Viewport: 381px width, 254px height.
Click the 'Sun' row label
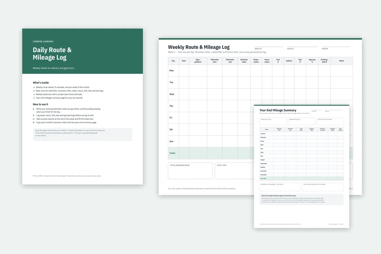(x=171, y=141)
